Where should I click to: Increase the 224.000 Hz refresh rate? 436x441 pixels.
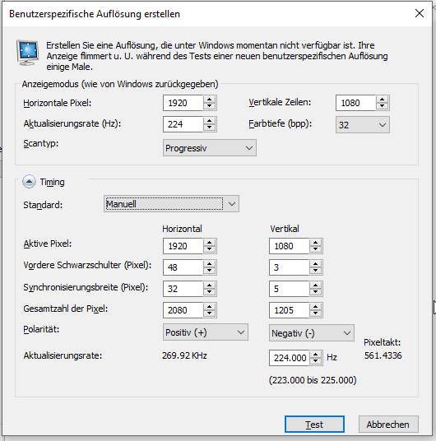pyautogui.click(x=315, y=354)
